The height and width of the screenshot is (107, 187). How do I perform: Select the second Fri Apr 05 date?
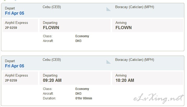15,66
